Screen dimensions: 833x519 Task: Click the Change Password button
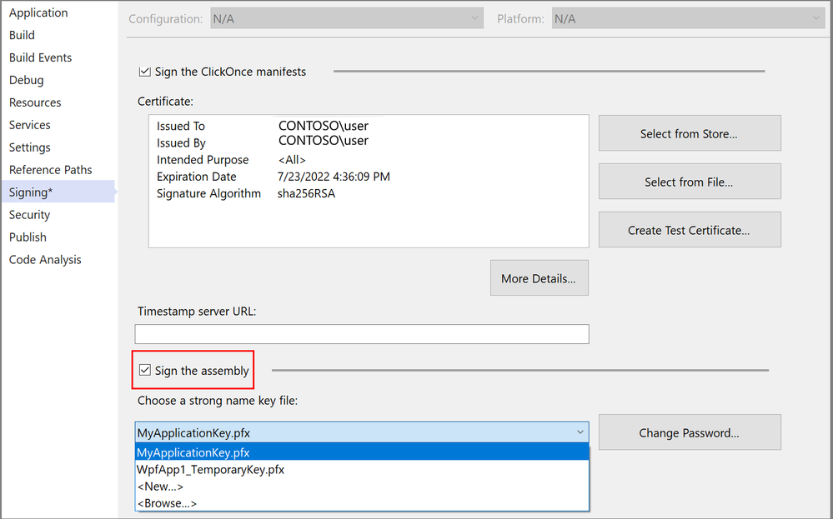[690, 432]
